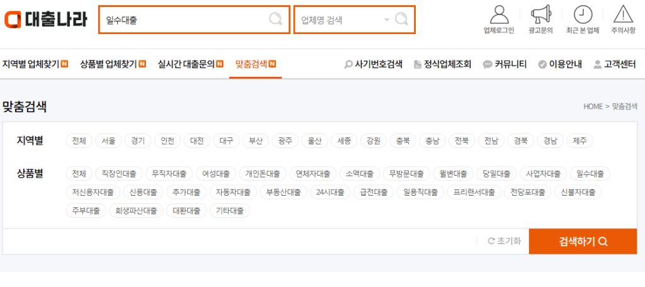Select 서울 region filter
This screenshot has width=645, height=287.
click(x=108, y=141)
